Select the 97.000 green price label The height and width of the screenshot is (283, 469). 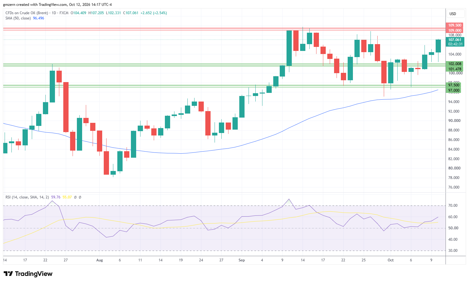click(454, 90)
